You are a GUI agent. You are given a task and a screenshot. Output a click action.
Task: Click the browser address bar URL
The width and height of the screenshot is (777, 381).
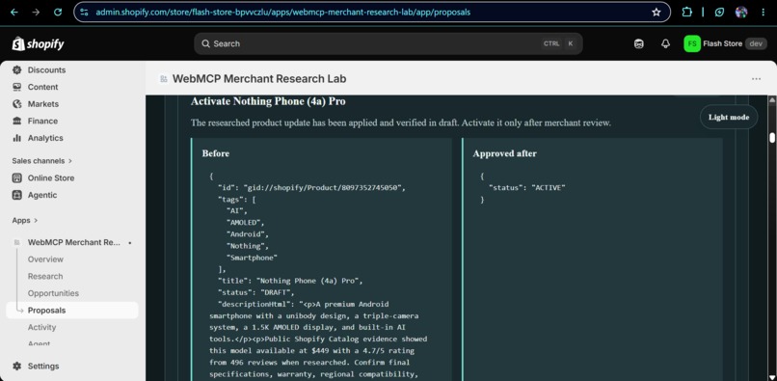click(x=283, y=12)
